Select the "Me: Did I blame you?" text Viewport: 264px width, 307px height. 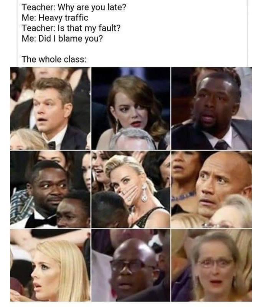(x=62, y=38)
